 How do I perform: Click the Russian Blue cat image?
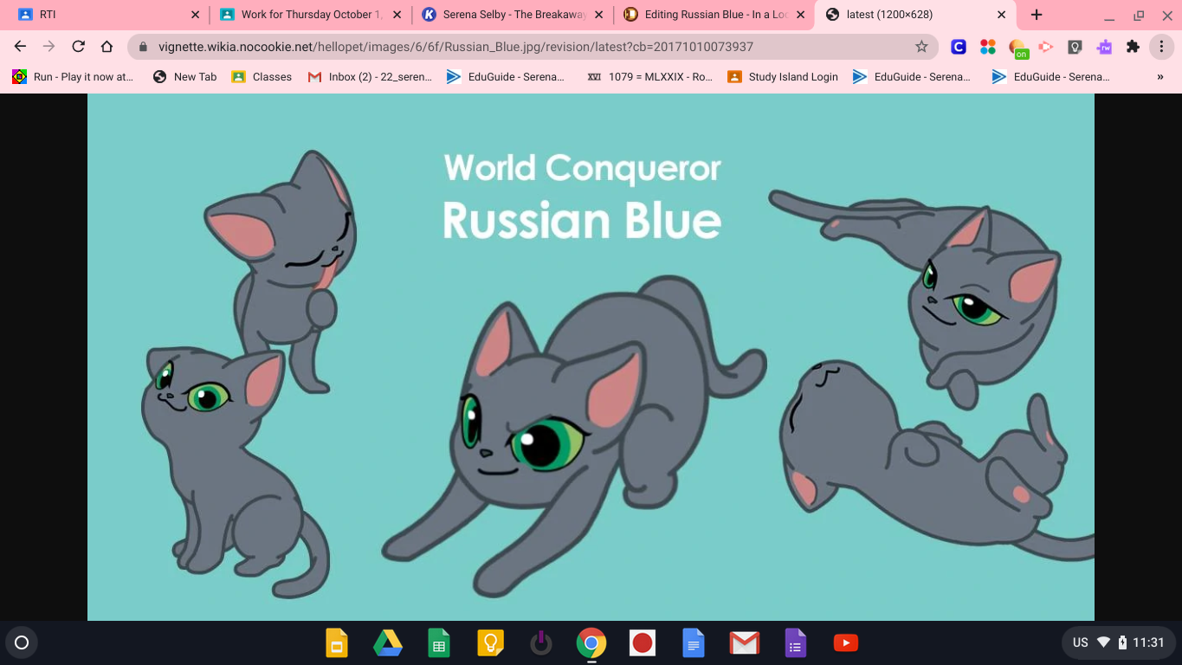(591, 357)
